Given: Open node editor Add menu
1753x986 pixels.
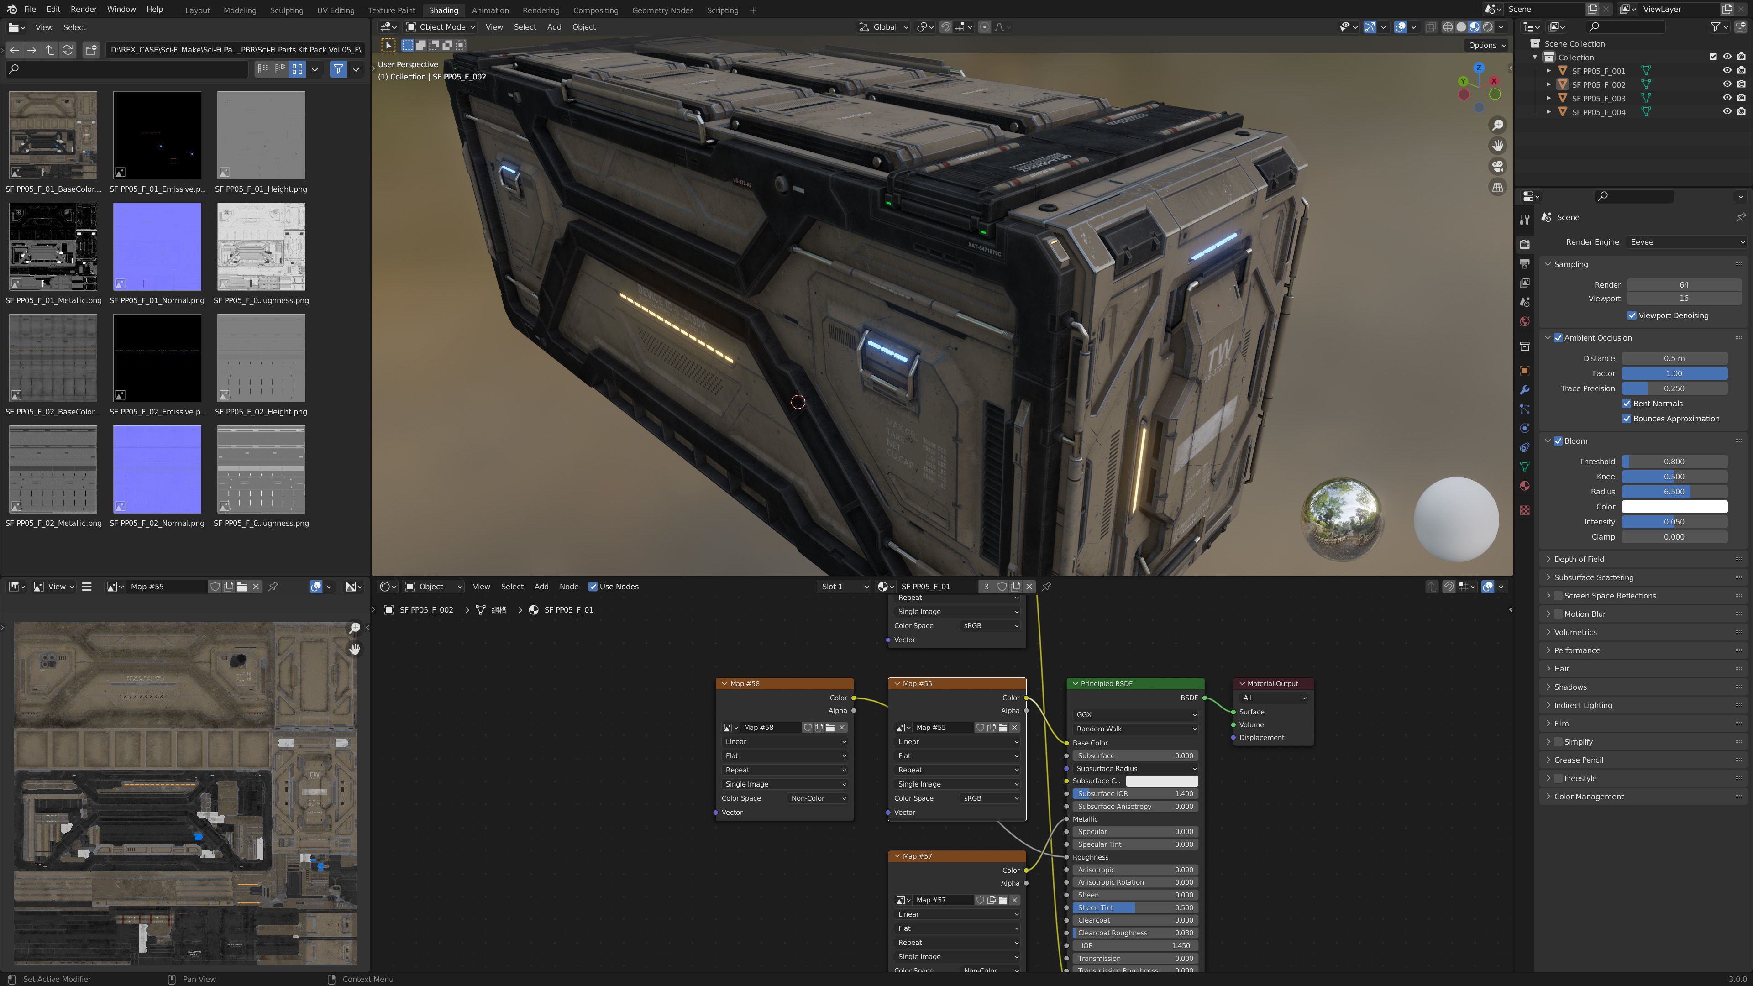Looking at the screenshot, I should click(x=541, y=587).
